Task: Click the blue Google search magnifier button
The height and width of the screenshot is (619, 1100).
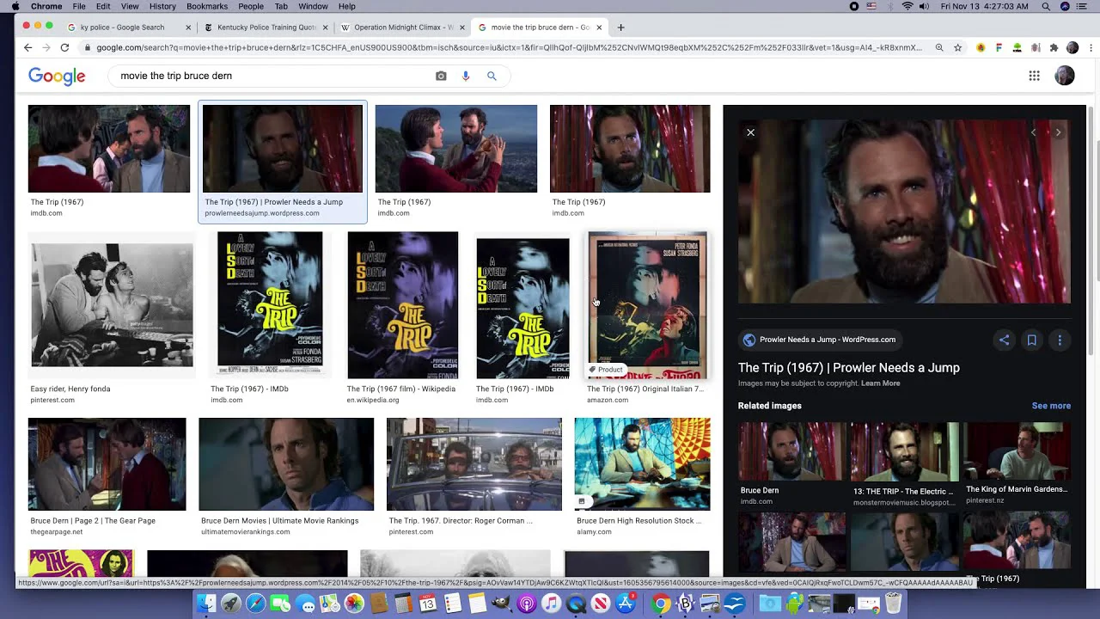Action: [492, 76]
